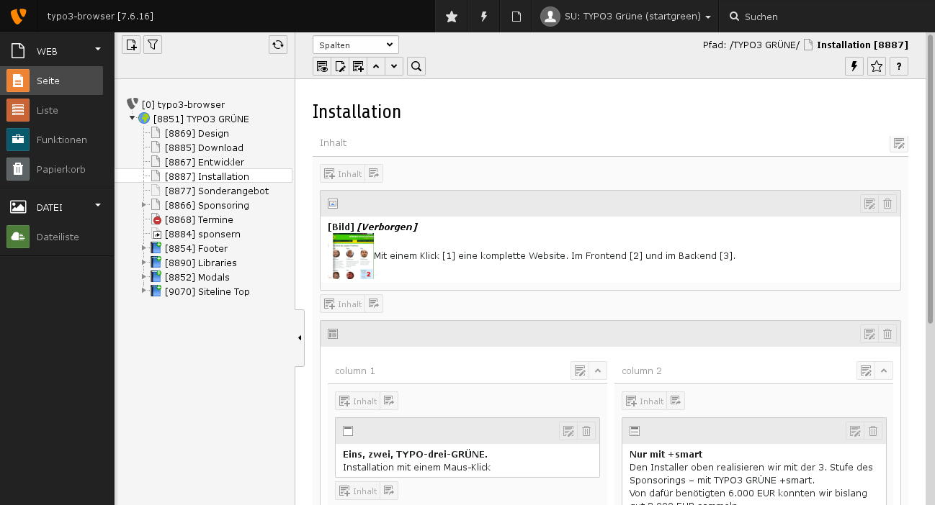This screenshot has height=505, width=935.
Task: Add Inhalt at the top of column 1
Action: [358, 401]
